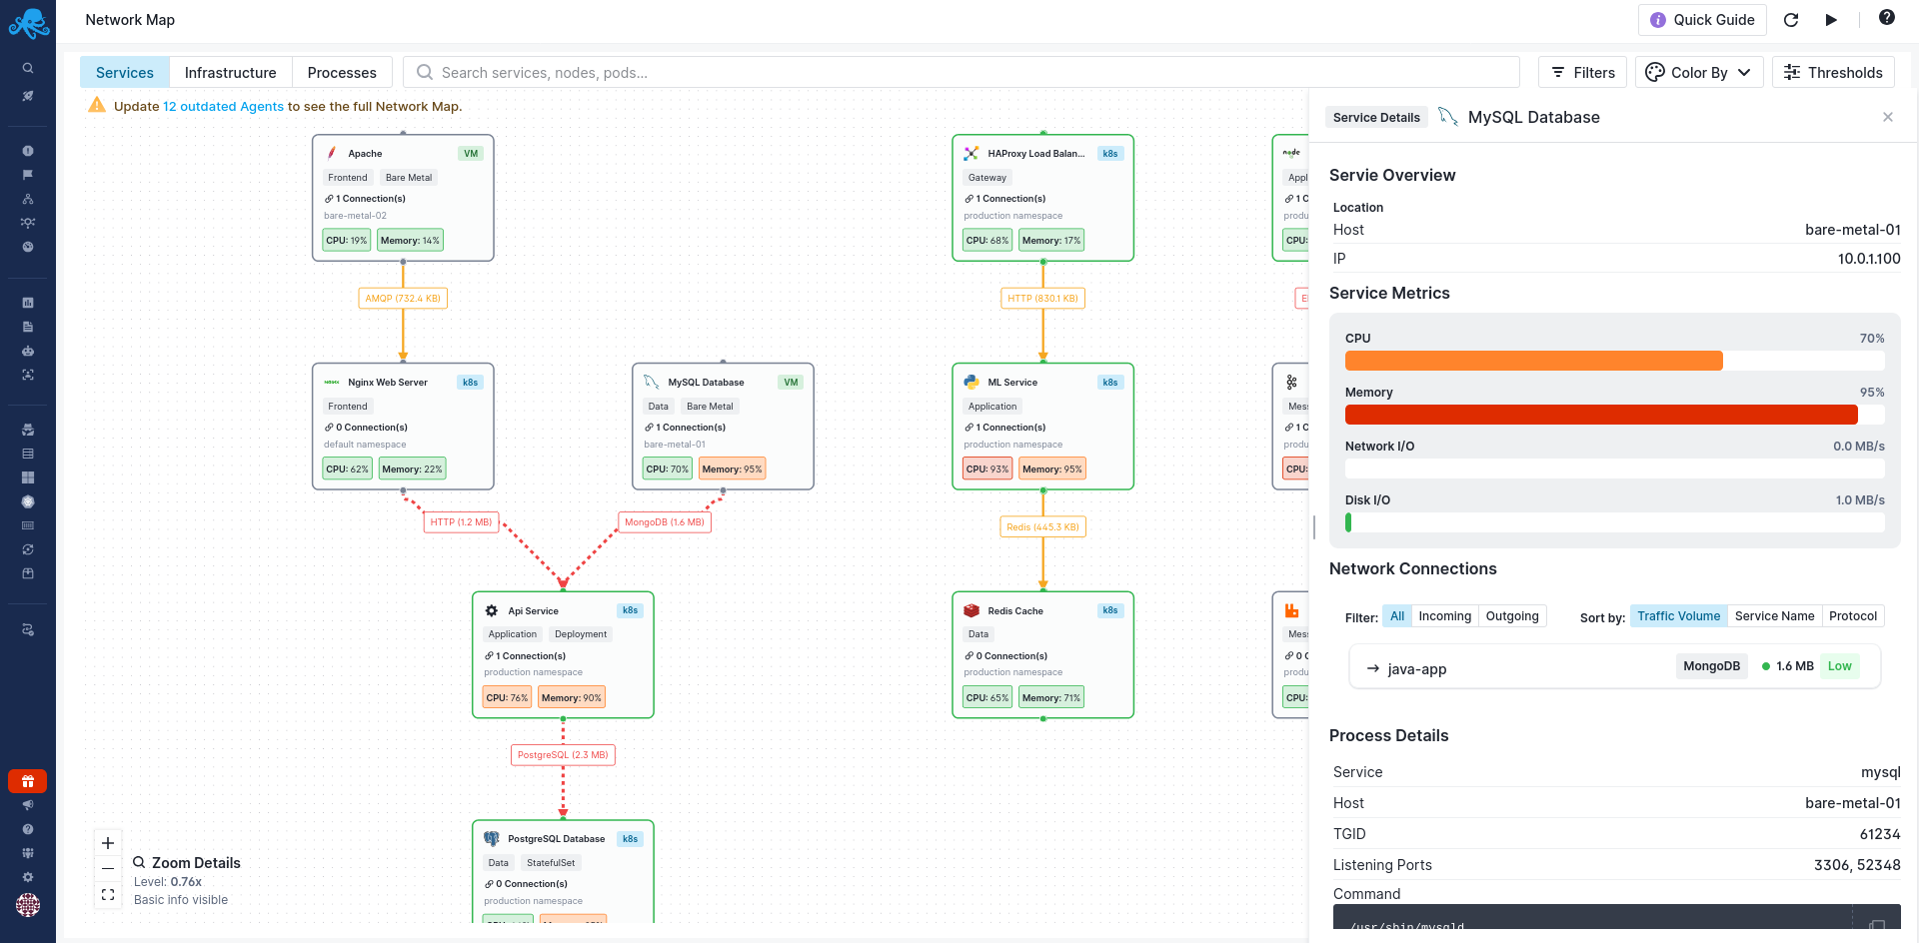This screenshot has width=1919, height=943.
Task: Filter connections by Incoming
Action: [1444, 616]
